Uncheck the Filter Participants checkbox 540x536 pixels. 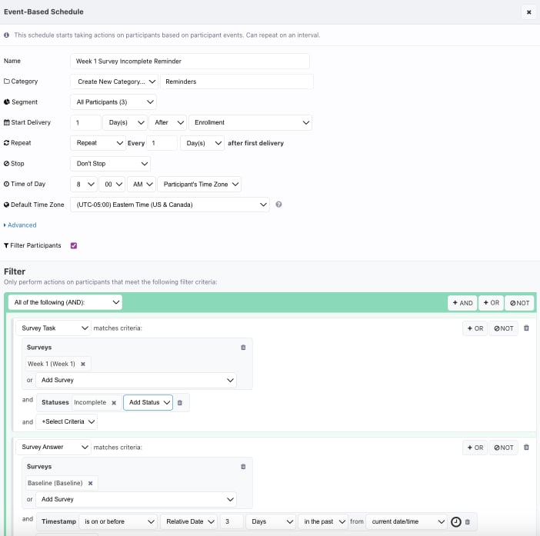point(74,245)
